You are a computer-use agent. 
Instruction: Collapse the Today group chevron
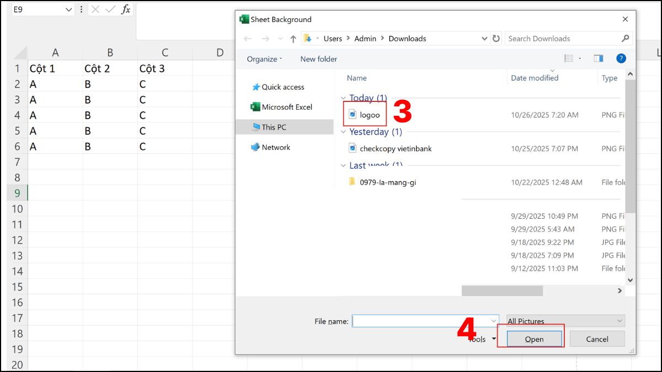pyautogui.click(x=344, y=98)
